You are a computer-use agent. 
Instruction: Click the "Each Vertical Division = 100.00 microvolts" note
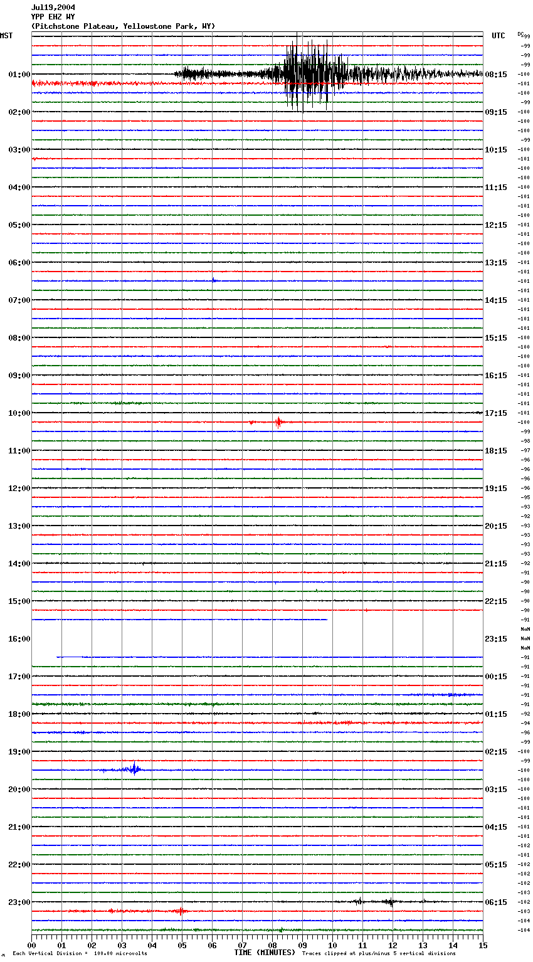click(x=80, y=954)
